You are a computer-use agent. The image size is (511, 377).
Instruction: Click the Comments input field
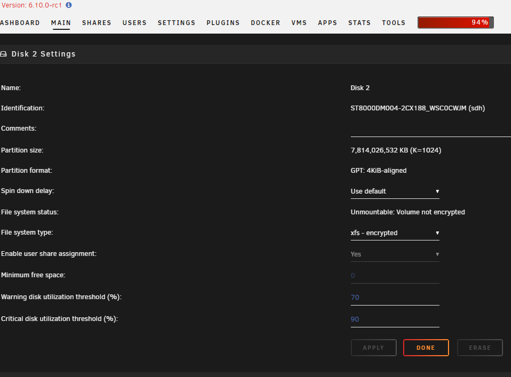coord(430,130)
